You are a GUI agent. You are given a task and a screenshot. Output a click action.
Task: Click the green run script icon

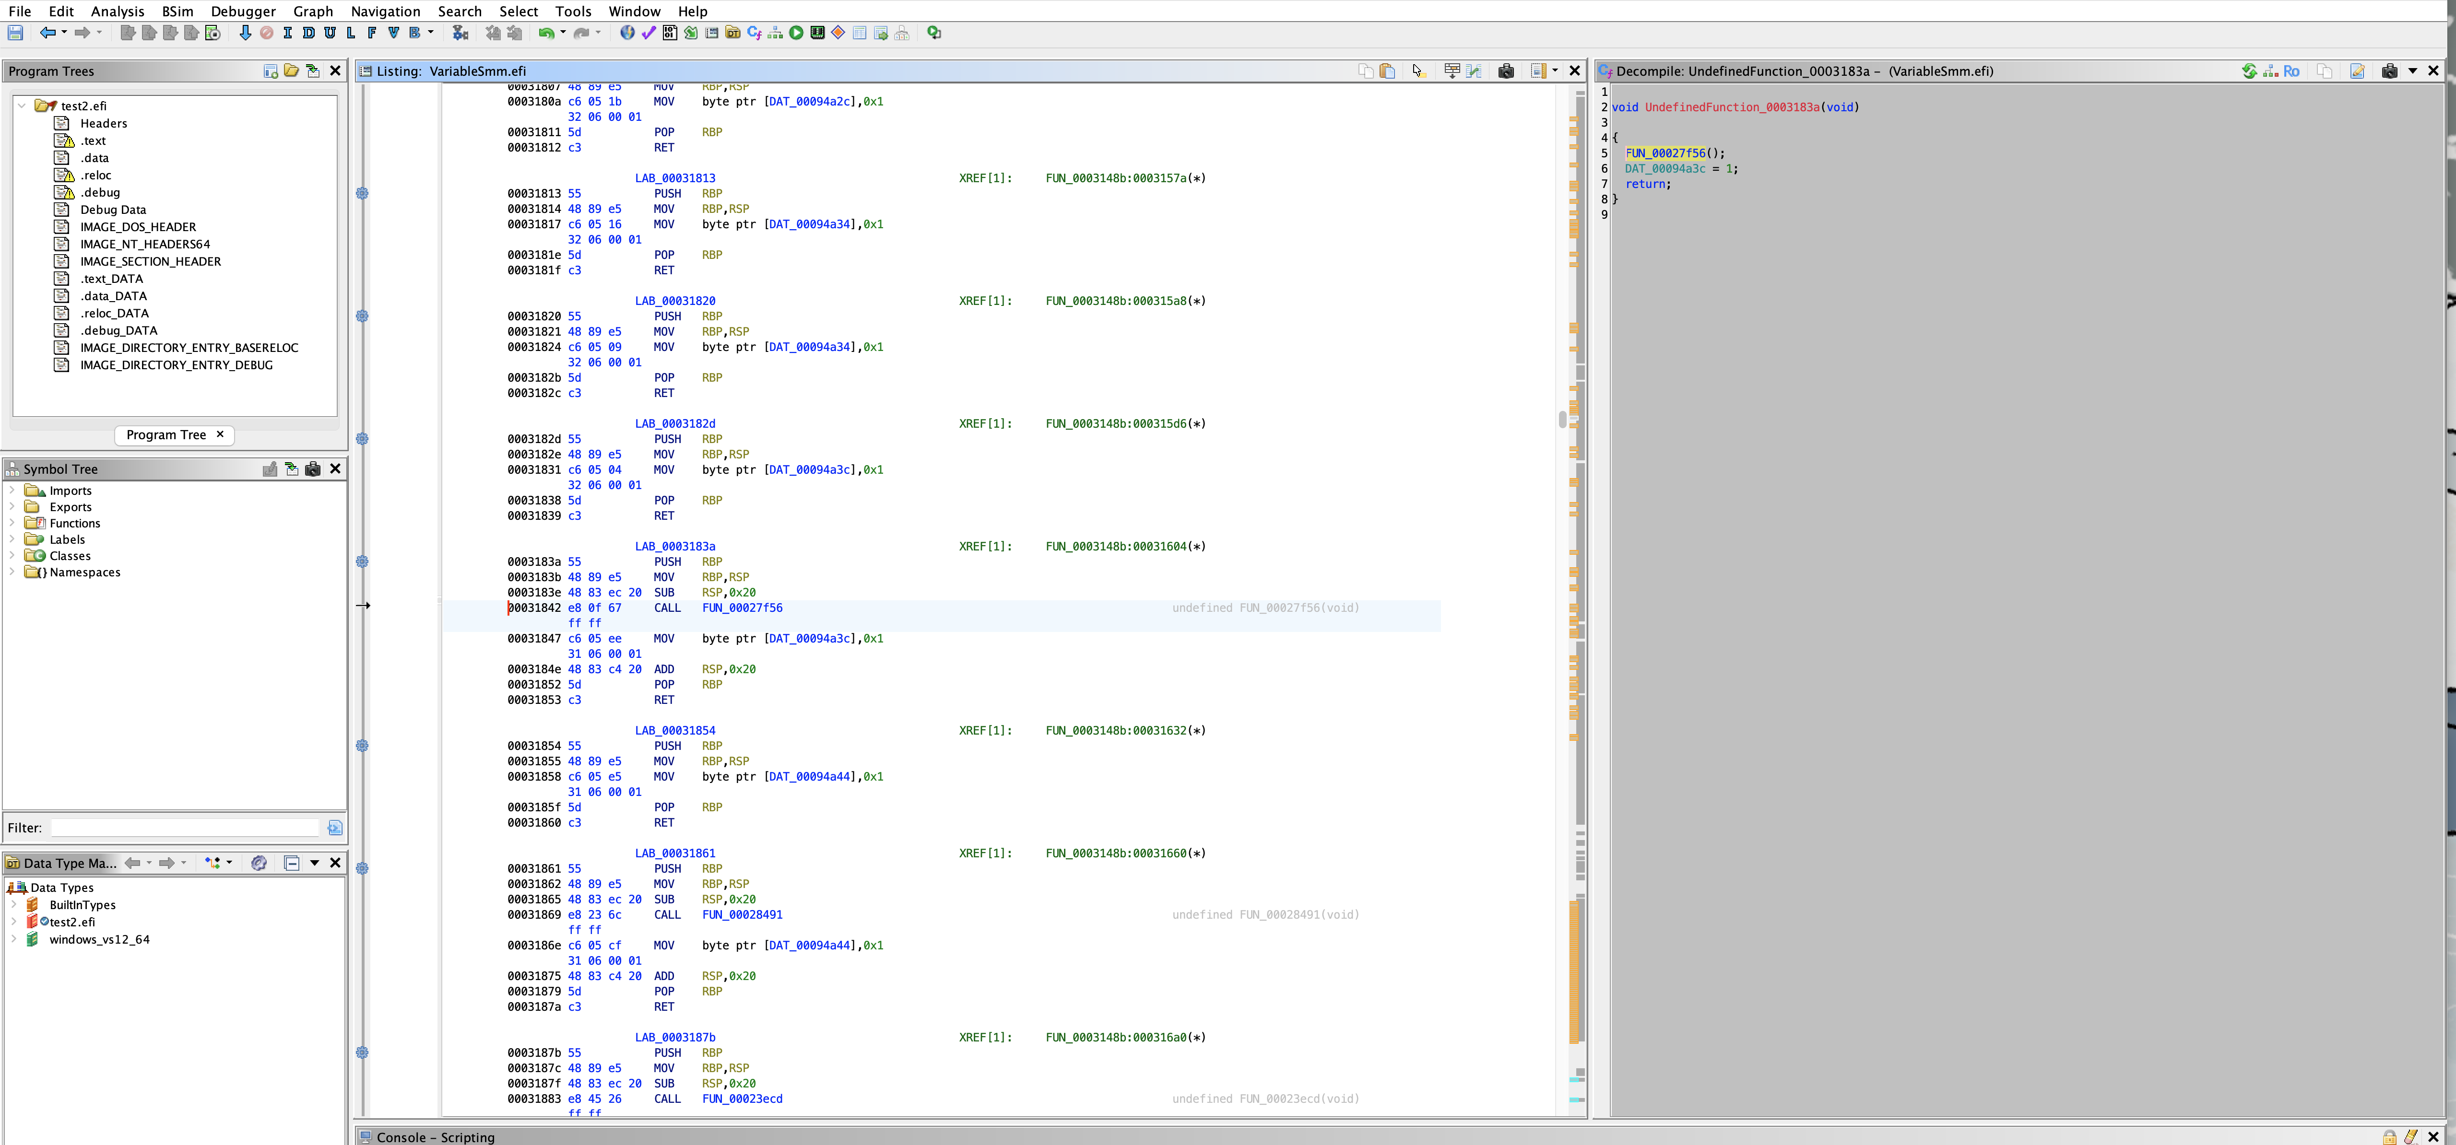pyautogui.click(x=796, y=34)
